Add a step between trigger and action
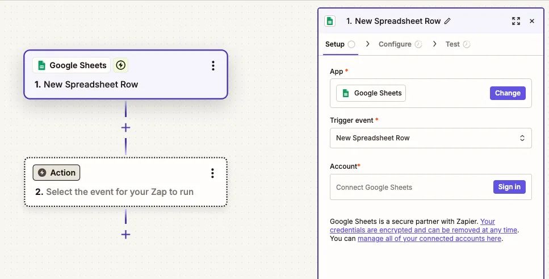Screen dimensions: 549x279 [125, 128]
